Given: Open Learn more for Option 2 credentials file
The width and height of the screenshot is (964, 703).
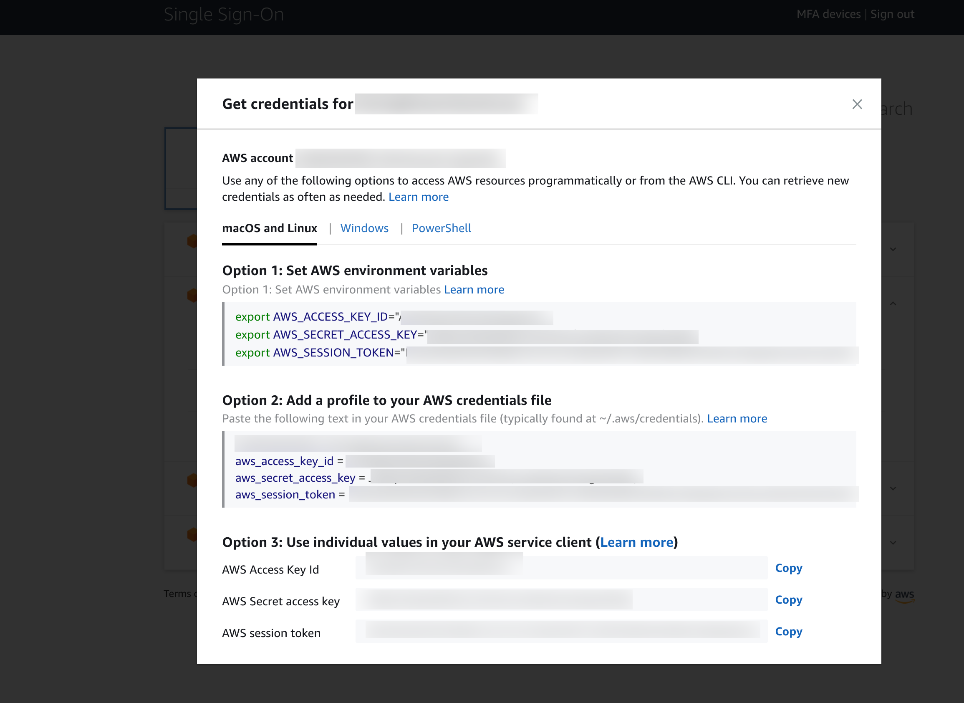Looking at the screenshot, I should (x=737, y=418).
